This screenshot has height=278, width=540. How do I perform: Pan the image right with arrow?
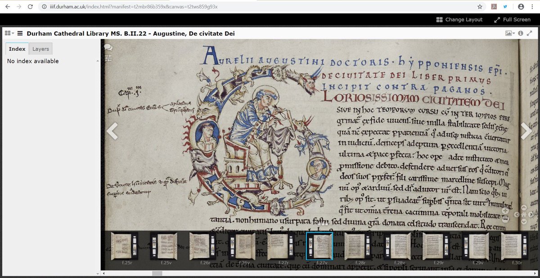click(531, 215)
